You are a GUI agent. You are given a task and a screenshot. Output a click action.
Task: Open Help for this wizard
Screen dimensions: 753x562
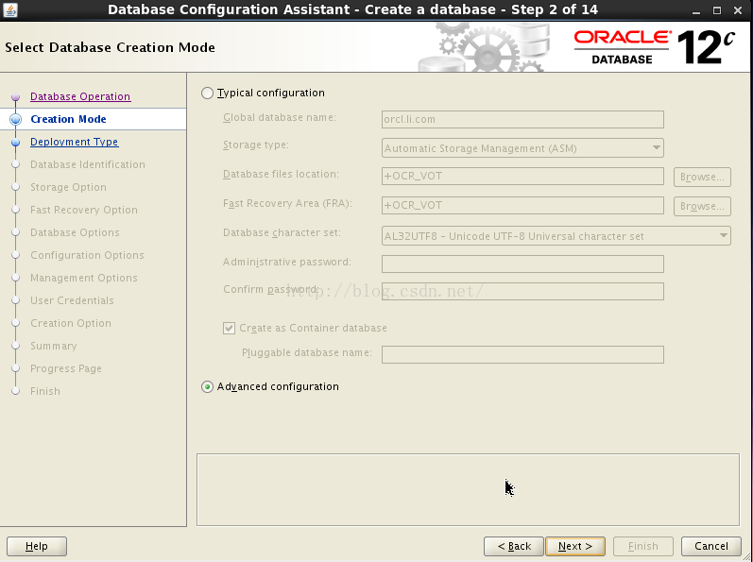(37, 546)
